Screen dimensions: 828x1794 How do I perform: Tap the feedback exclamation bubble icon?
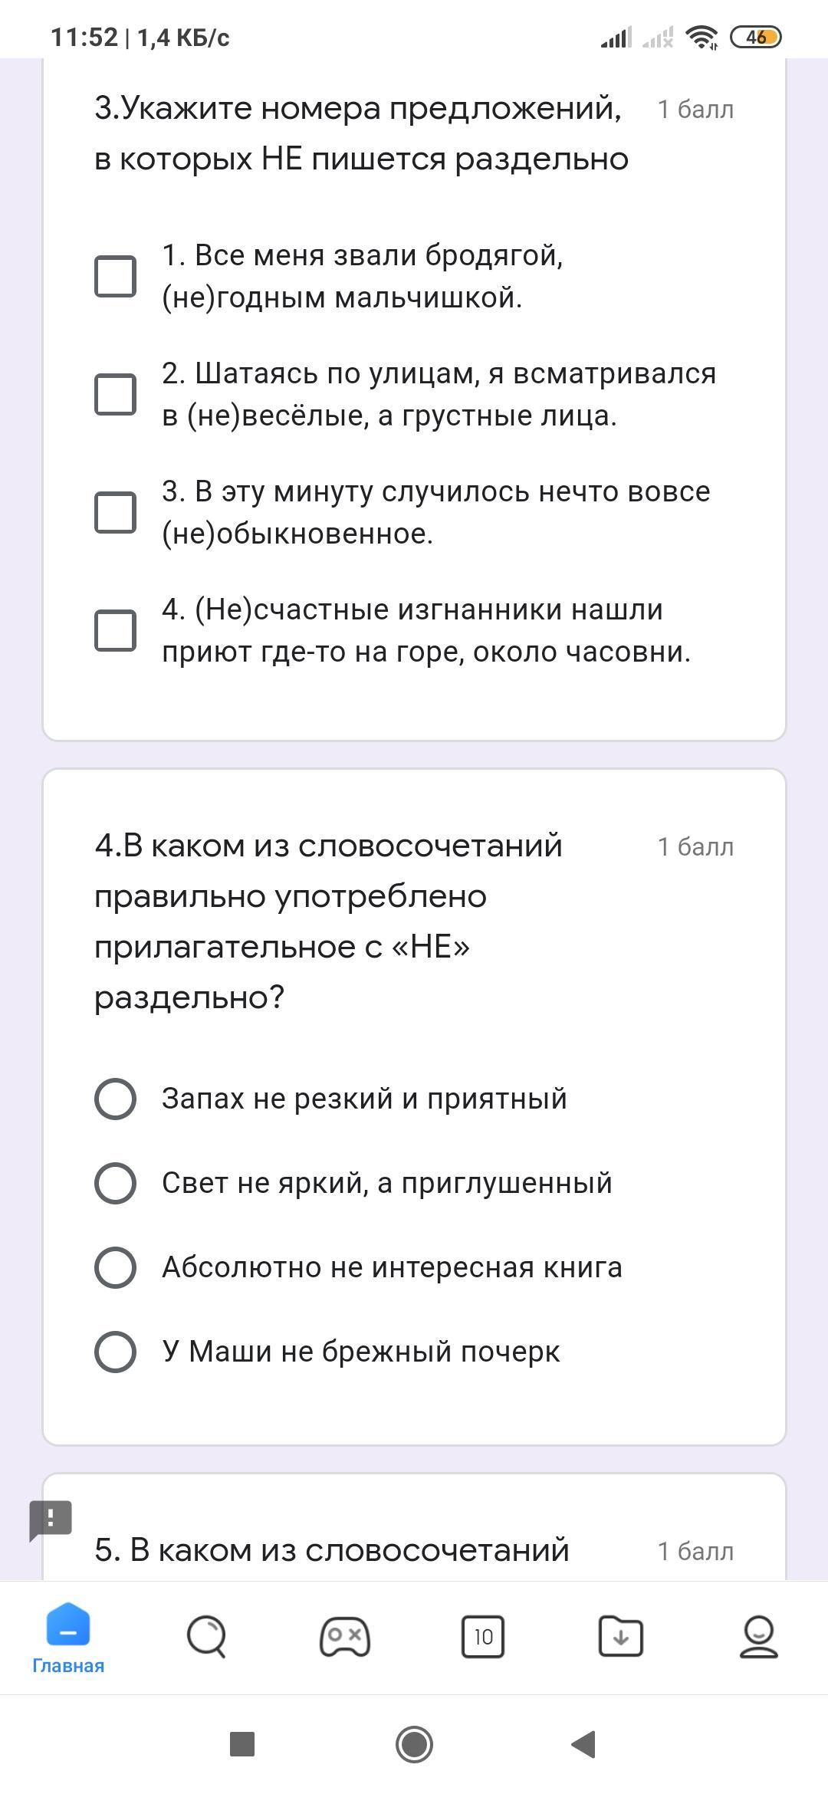click(x=51, y=1520)
